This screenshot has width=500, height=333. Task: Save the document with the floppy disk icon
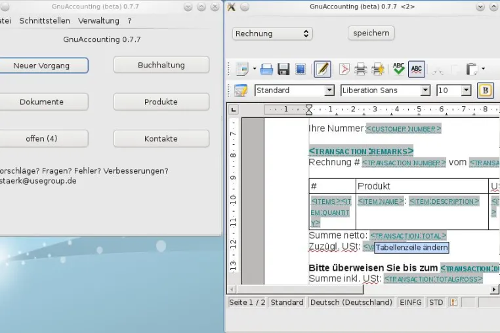pyautogui.click(x=283, y=69)
